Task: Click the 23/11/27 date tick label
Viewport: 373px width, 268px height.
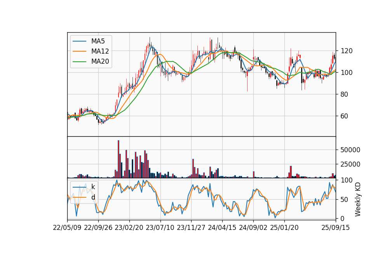Action: pos(191,228)
